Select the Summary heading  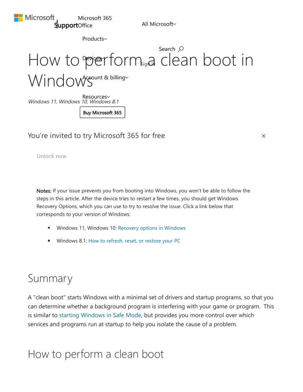pyautogui.click(x=50, y=278)
